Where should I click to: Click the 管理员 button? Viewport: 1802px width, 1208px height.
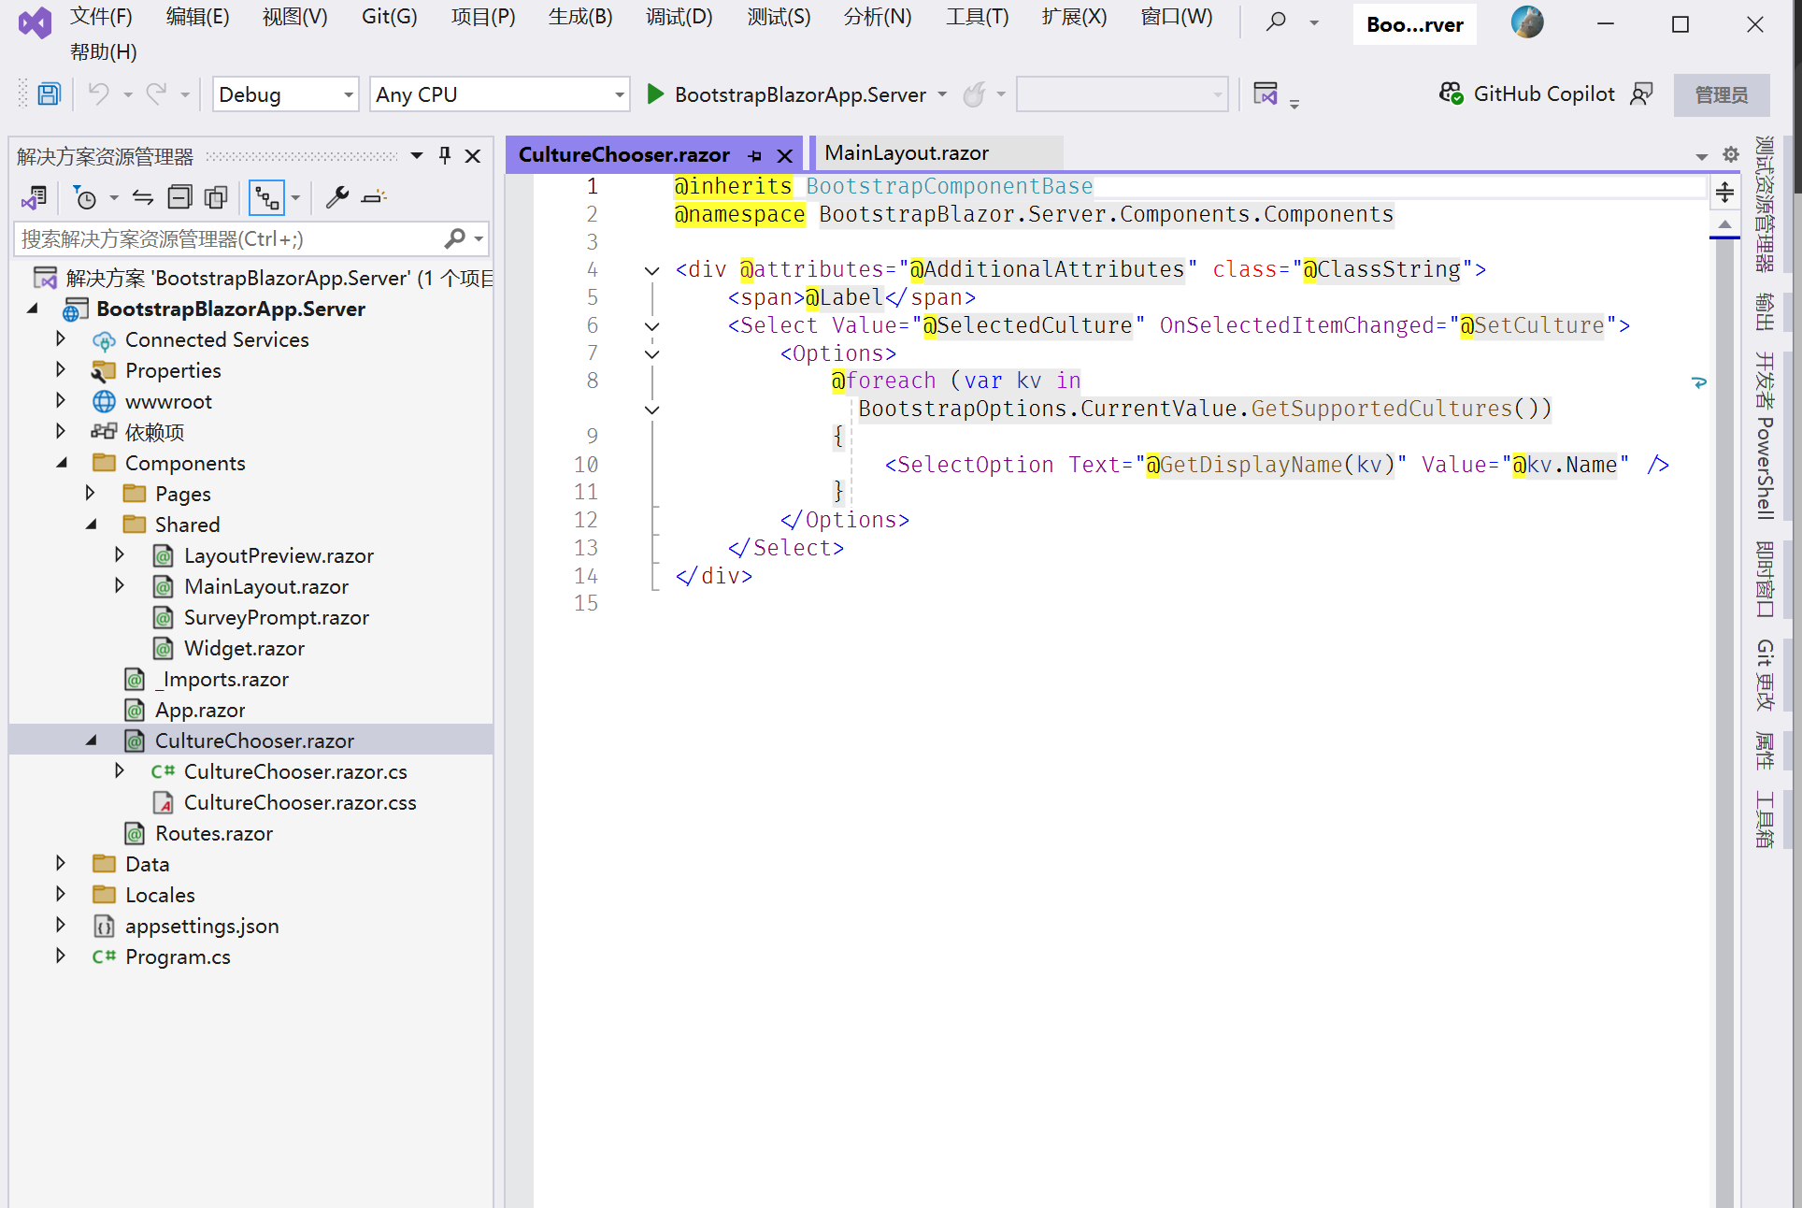tap(1721, 94)
